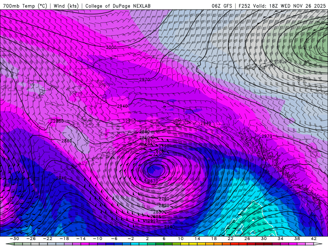
Task: Click the colorbar's right pointed white end cap
Action: (318, 244)
